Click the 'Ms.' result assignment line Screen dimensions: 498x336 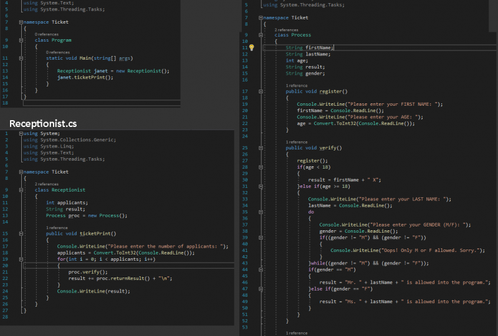click(405, 301)
